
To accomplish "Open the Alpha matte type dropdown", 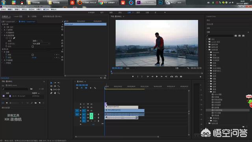I will pyautogui.click(x=41, y=44).
